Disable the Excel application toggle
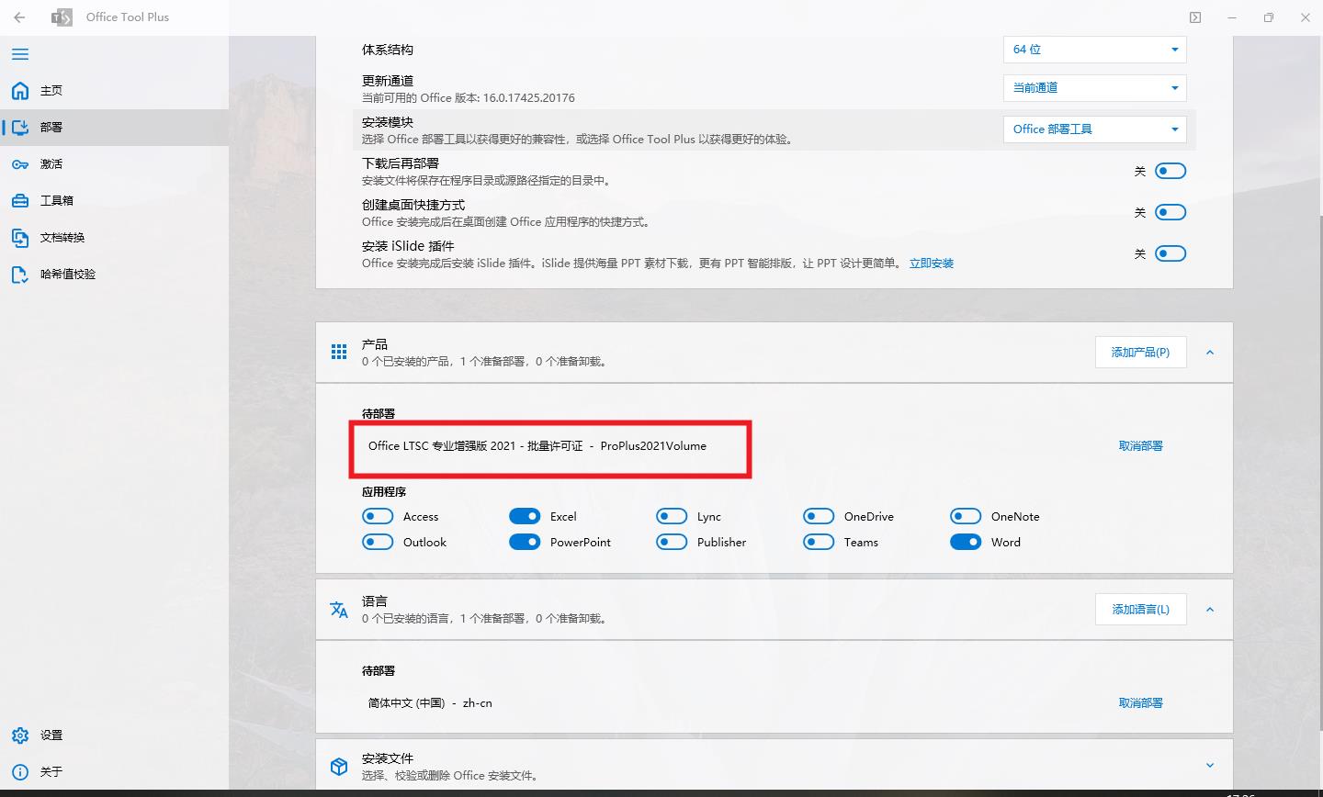Screen dimensions: 1323x797 (525, 516)
